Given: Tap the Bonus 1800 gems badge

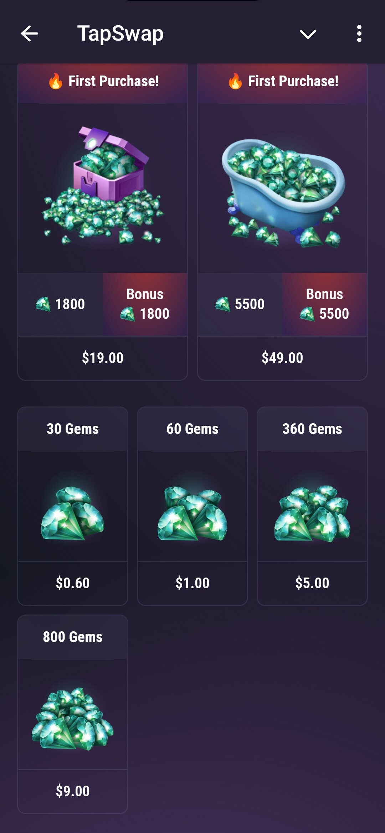Looking at the screenshot, I should click(145, 304).
